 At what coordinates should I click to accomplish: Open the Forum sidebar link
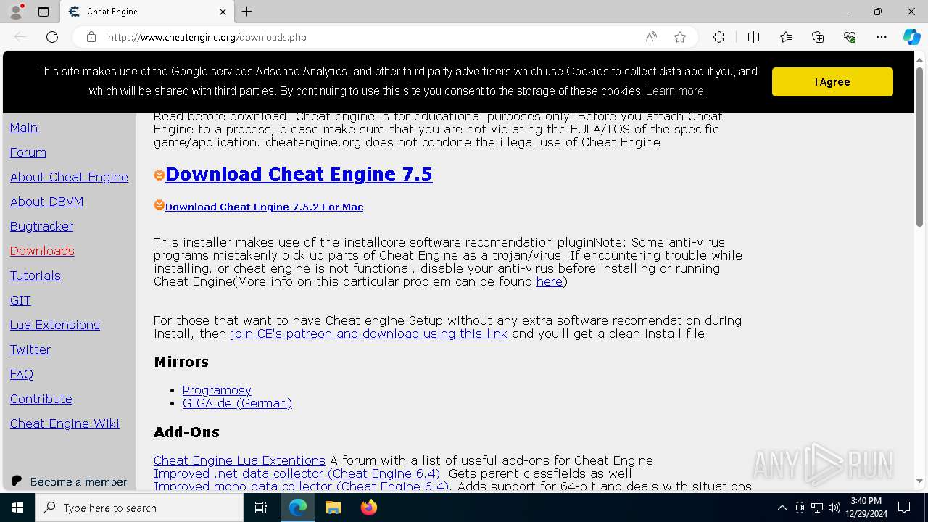28,152
